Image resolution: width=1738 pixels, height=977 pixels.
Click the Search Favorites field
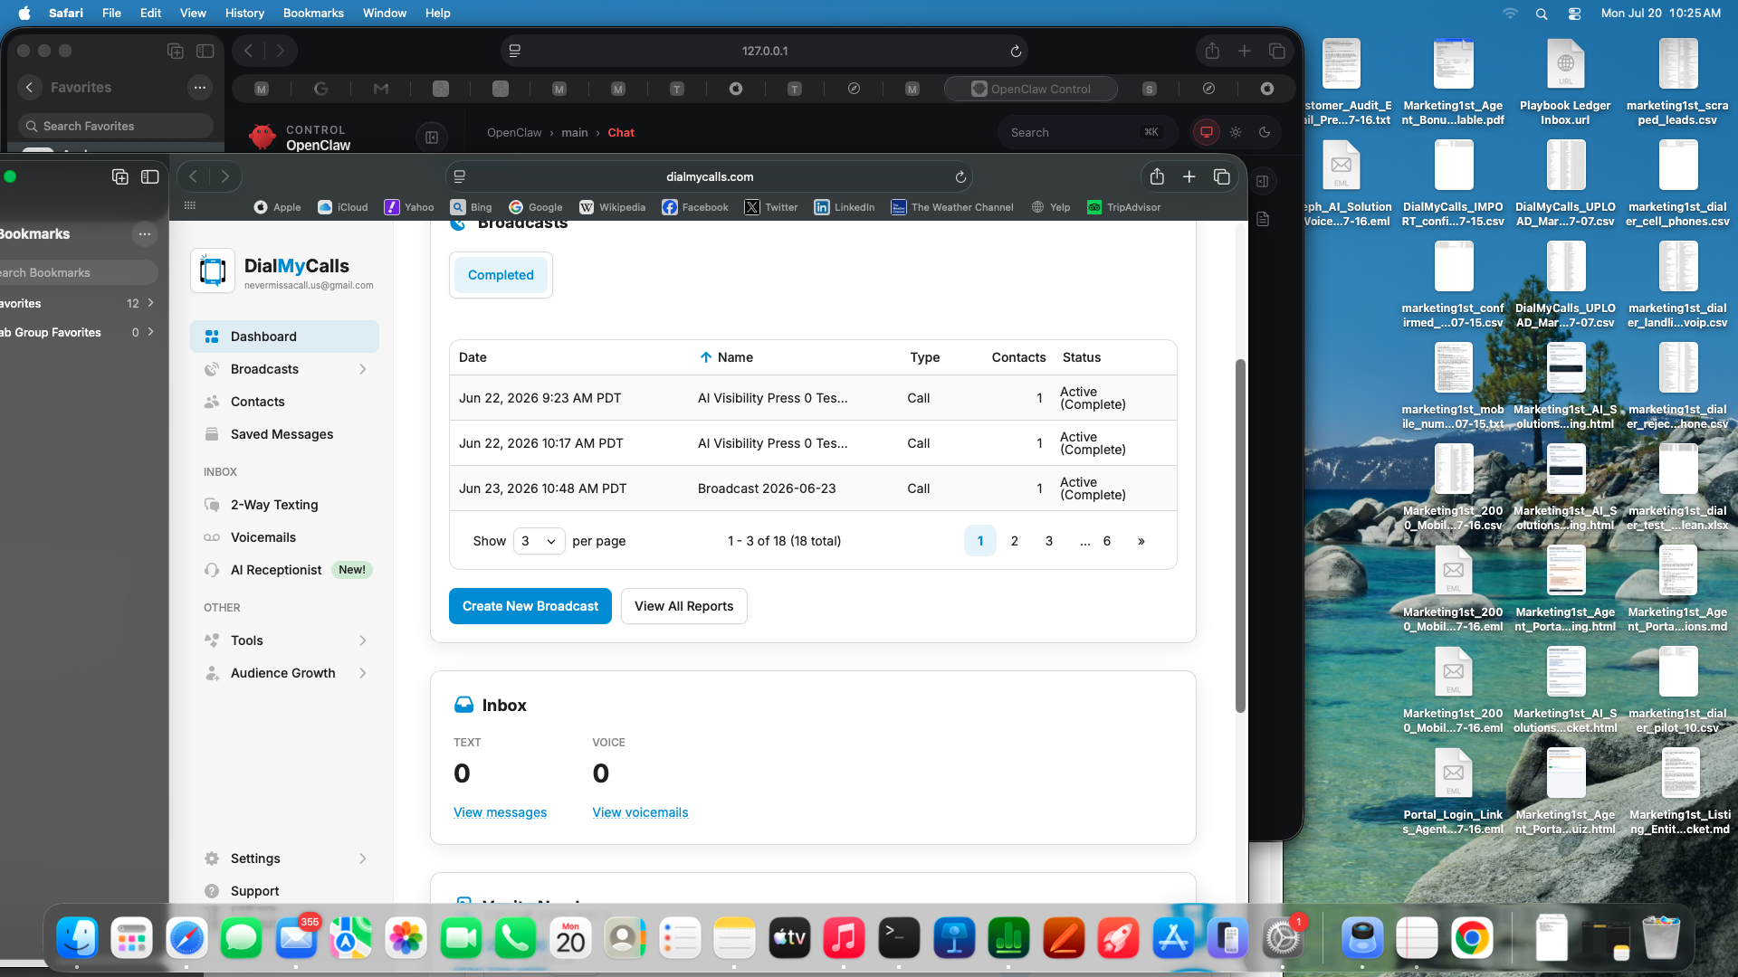[116, 126]
